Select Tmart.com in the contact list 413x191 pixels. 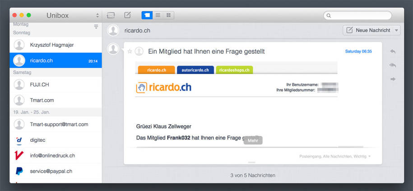(56, 100)
